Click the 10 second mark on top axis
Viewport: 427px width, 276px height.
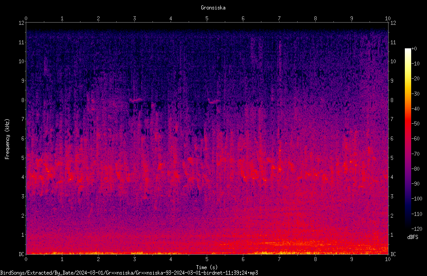coord(388,19)
